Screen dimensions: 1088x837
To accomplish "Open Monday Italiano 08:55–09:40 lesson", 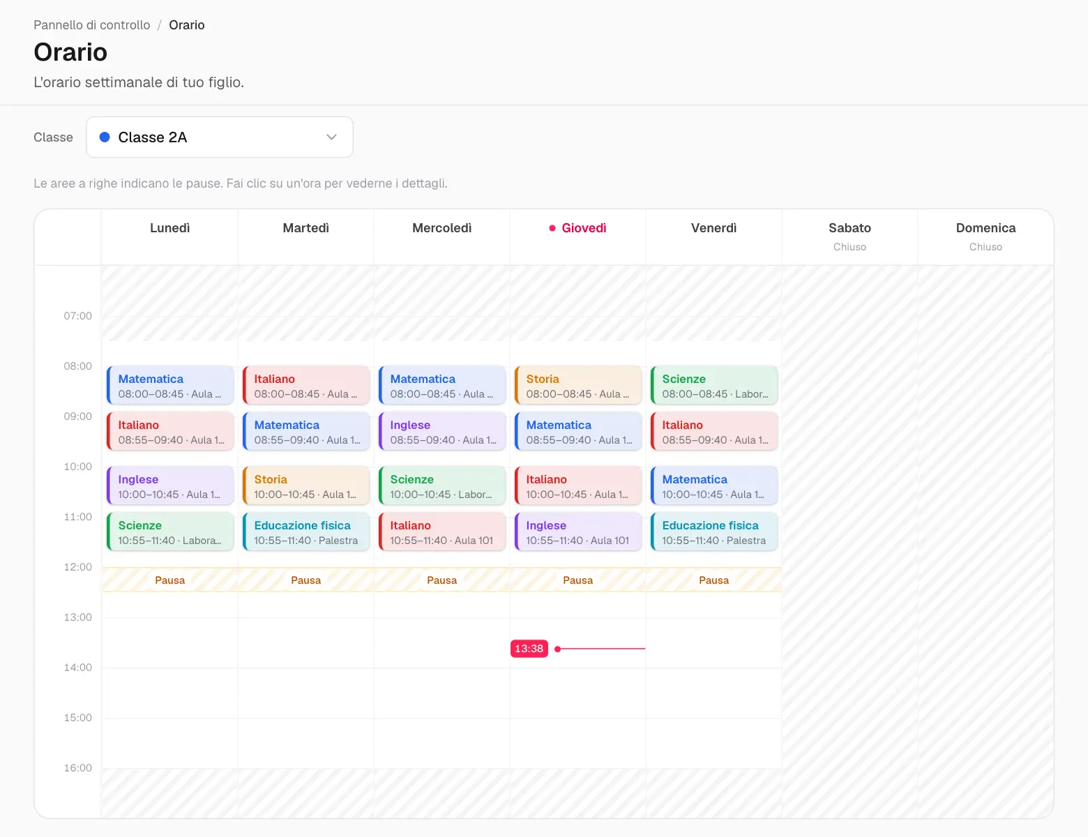I will tap(170, 431).
